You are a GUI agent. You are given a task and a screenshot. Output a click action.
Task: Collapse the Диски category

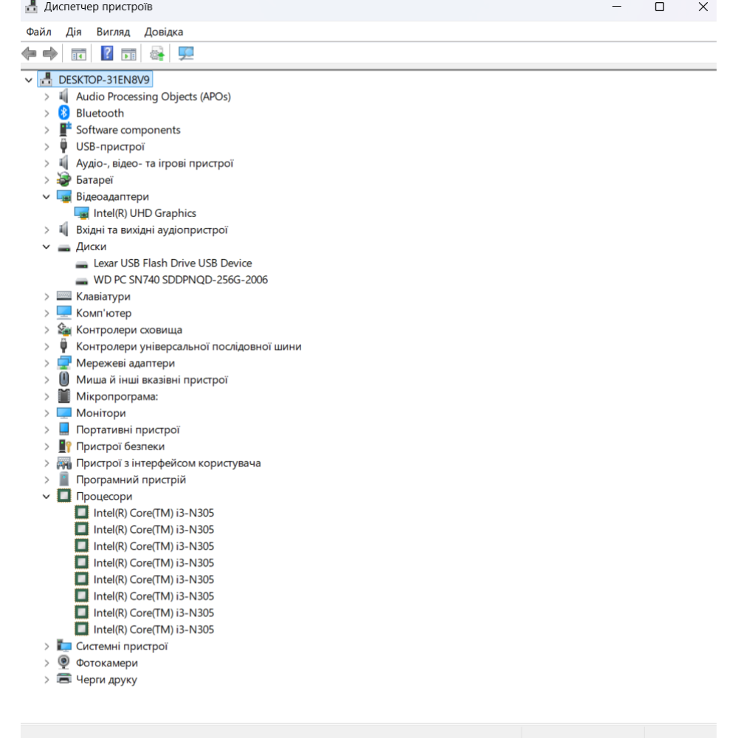click(46, 246)
